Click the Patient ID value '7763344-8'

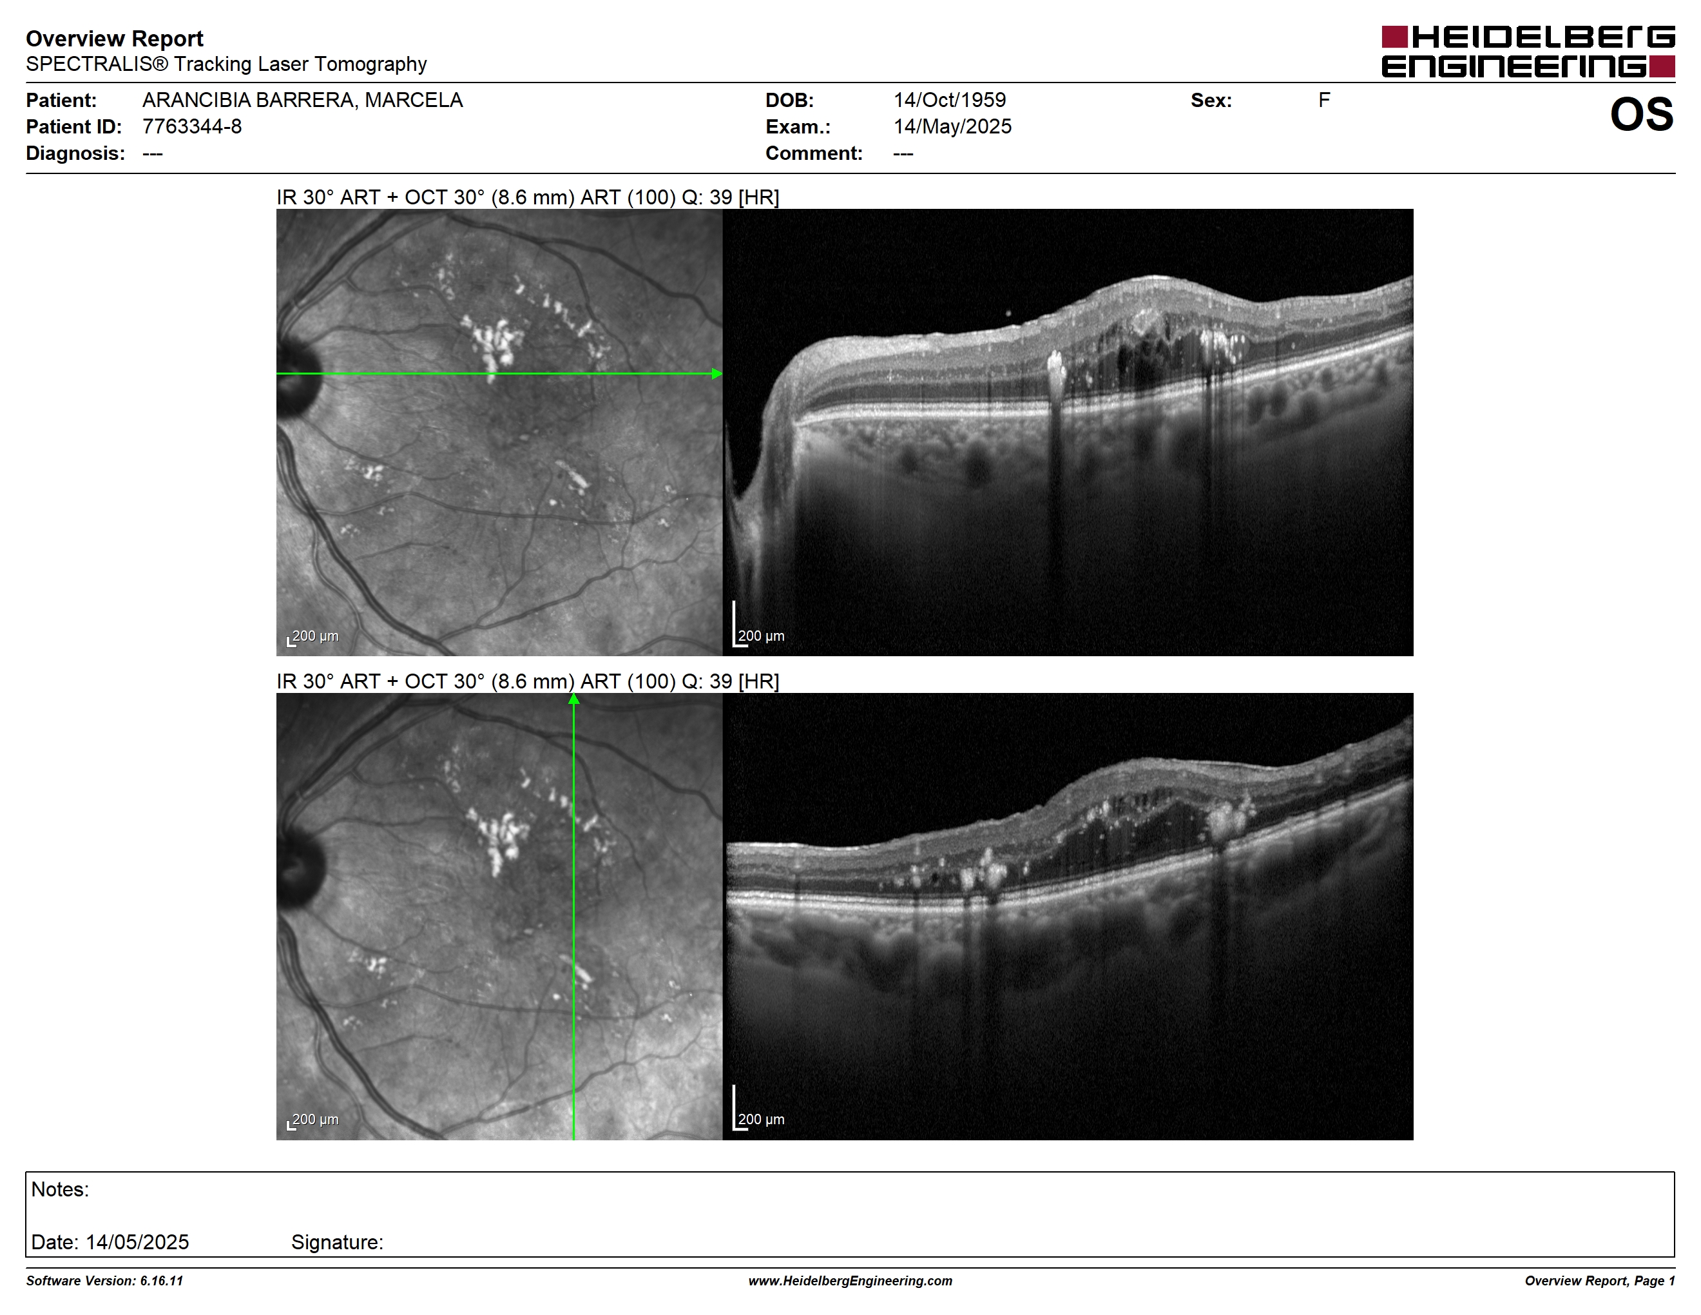point(191,126)
